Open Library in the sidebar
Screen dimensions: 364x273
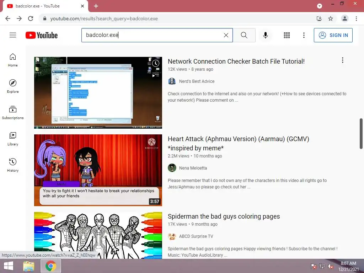point(13,139)
